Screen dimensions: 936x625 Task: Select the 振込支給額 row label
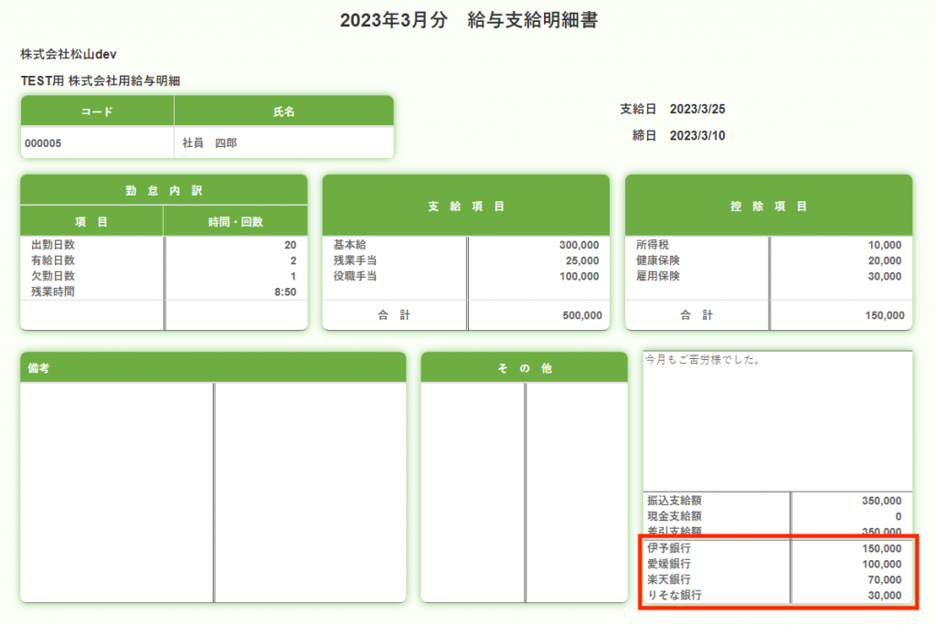[x=675, y=500]
